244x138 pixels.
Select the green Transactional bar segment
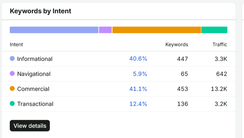pos(214,30)
